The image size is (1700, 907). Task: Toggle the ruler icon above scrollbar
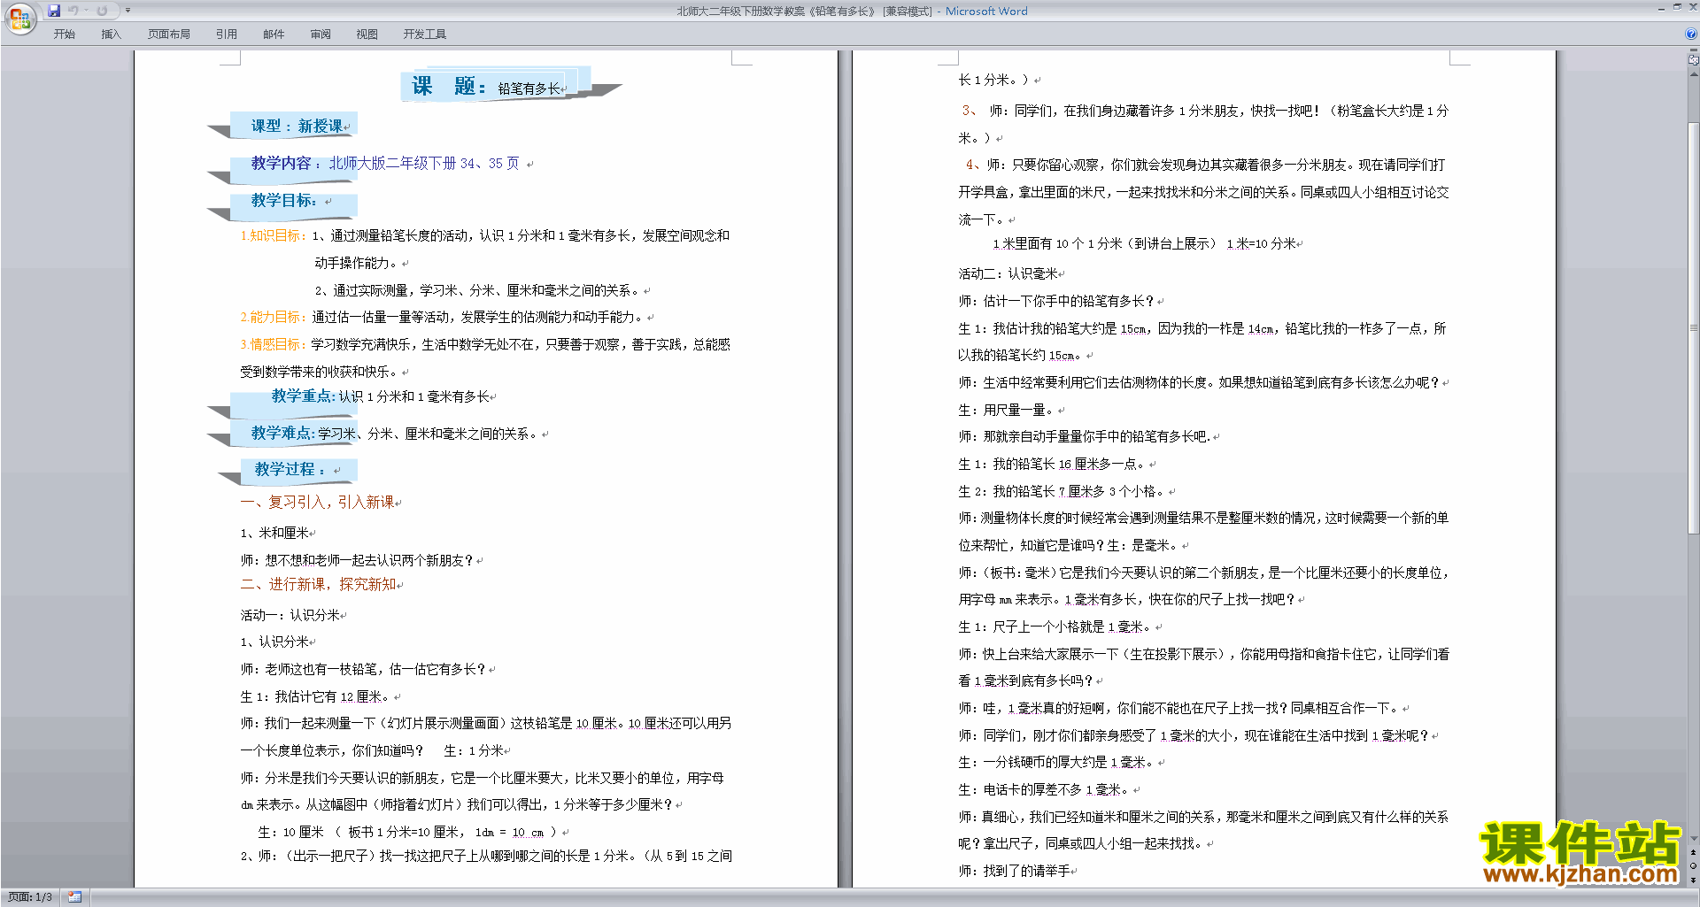1694,60
